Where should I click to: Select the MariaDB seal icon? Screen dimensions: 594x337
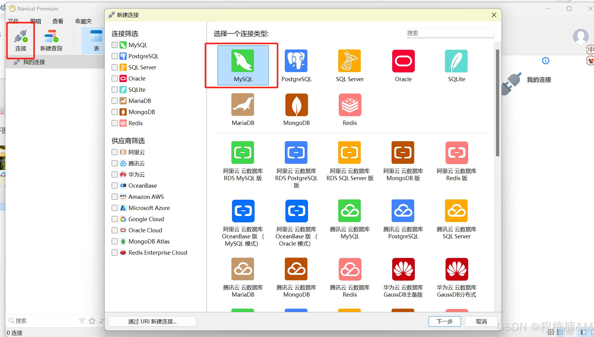(243, 105)
